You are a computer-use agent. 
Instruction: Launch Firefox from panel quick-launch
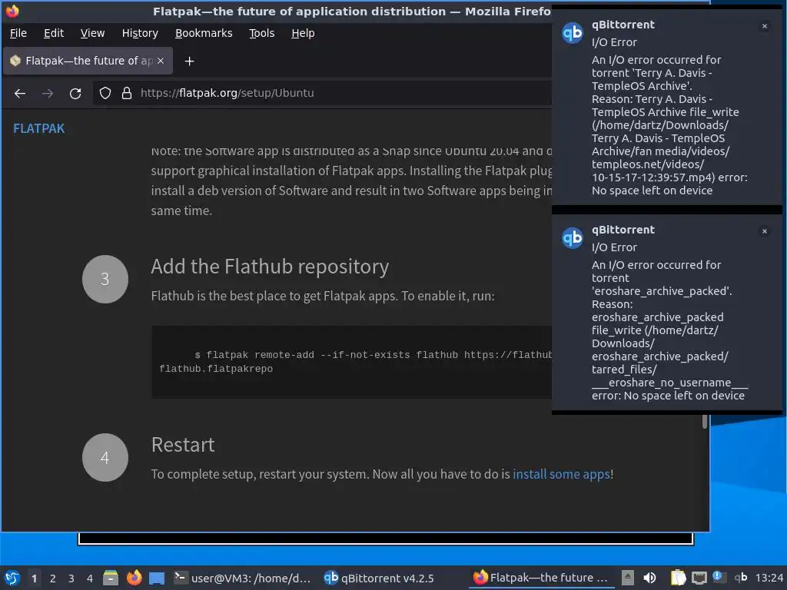pos(134,578)
